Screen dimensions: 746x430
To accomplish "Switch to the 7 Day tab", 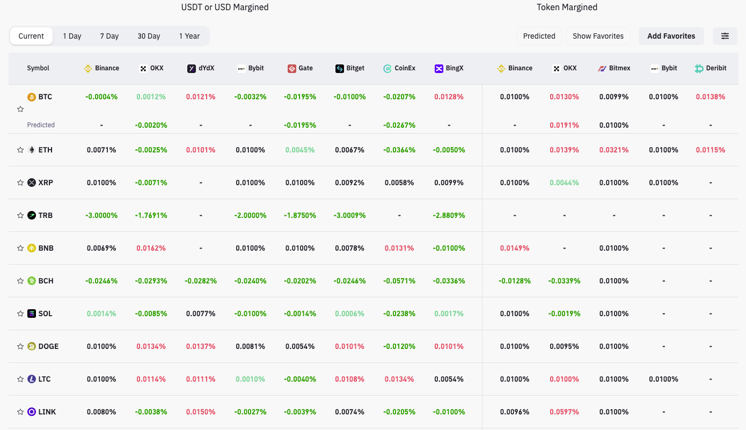I will pyautogui.click(x=109, y=36).
